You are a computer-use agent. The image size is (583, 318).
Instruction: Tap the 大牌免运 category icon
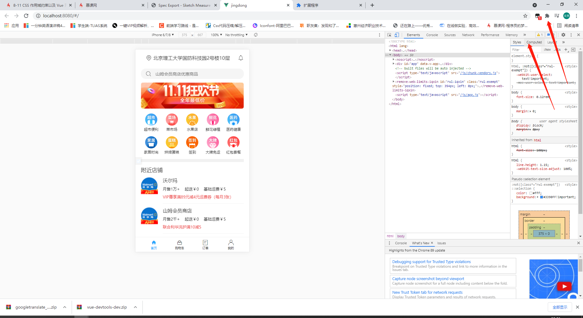(x=213, y=142)
